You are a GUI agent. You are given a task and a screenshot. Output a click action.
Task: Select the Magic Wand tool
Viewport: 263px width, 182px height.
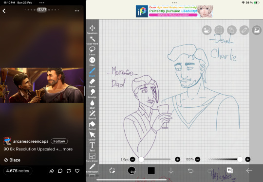[92, 40]
